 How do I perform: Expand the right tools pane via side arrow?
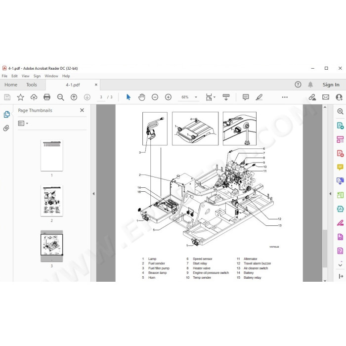tap(330, 194)
